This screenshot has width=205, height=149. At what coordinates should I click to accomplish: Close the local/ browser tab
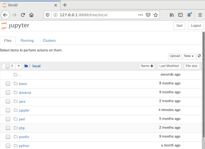tap(55, 5)
